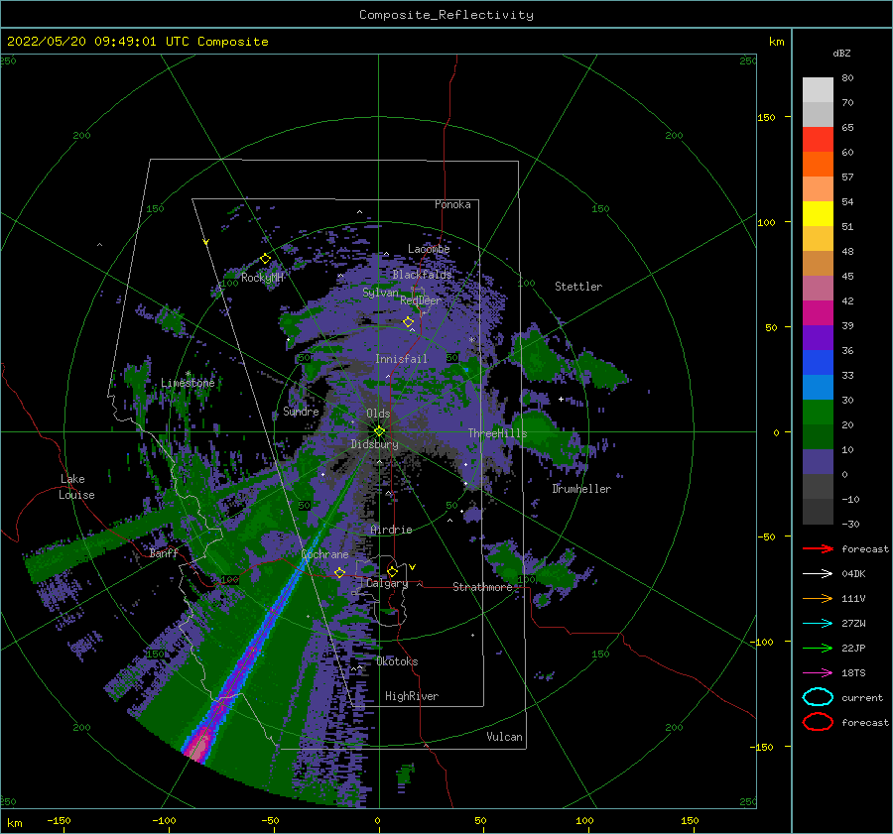
Task: Click the Ponoka town label
Action: [452, 204]
